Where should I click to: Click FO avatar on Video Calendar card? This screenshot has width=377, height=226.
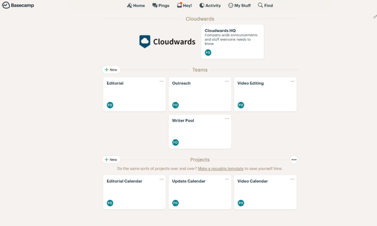pos(241,203)
